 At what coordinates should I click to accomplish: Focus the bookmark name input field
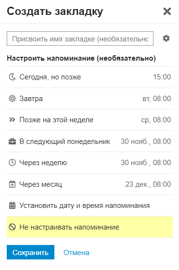click(80, 39)
